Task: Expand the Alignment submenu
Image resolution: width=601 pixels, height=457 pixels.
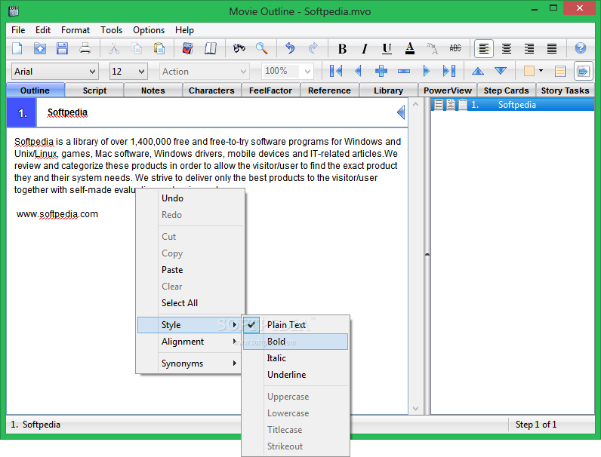Action: point(190,342)
